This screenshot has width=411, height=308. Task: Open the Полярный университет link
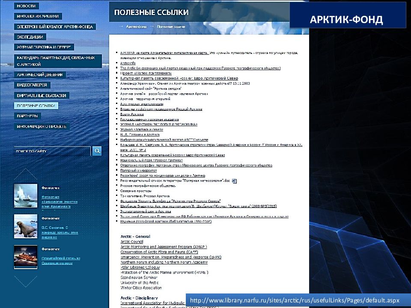click(x=138, y=170)
